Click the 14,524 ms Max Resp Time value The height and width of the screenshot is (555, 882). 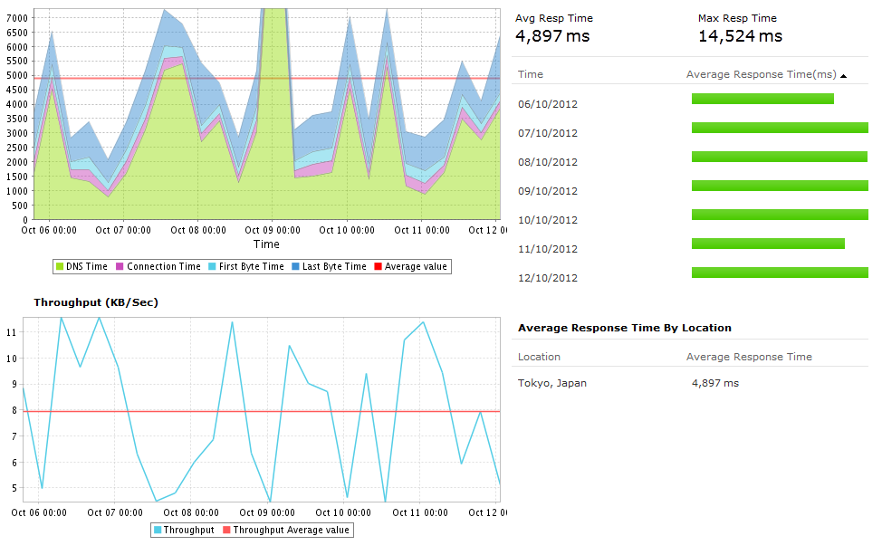pos(740,36)
